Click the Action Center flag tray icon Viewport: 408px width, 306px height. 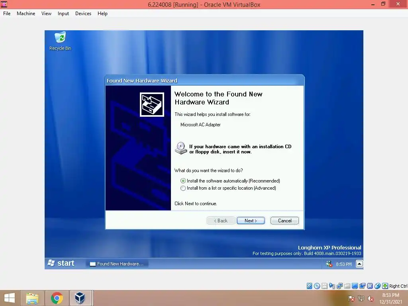[351, 298]
